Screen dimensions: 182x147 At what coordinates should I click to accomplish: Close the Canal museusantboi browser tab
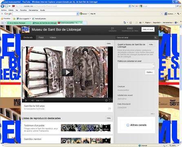pos(81,23)
